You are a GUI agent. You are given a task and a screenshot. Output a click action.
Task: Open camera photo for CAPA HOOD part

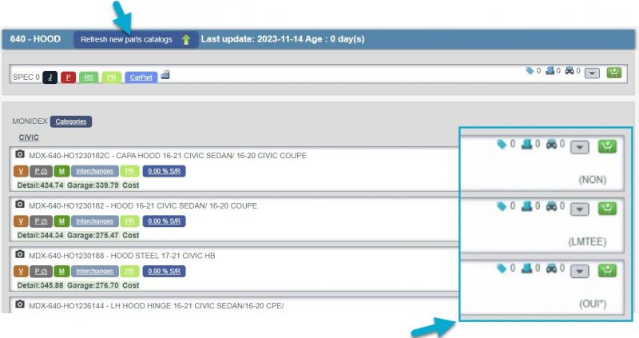coord(21,154)
